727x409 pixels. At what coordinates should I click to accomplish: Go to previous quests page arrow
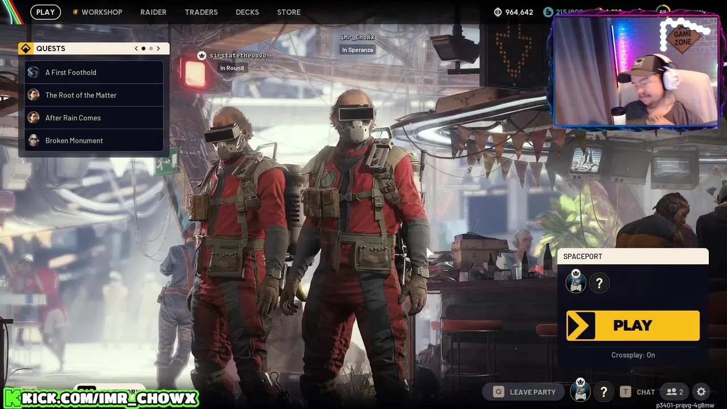pos(136,48)
